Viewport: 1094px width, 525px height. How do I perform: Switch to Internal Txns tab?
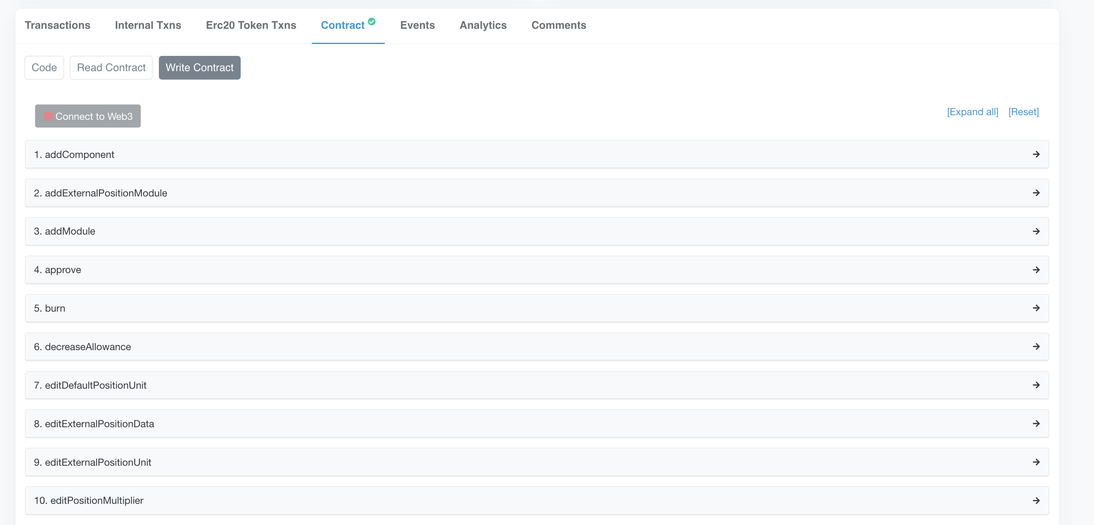click(148, 25)
